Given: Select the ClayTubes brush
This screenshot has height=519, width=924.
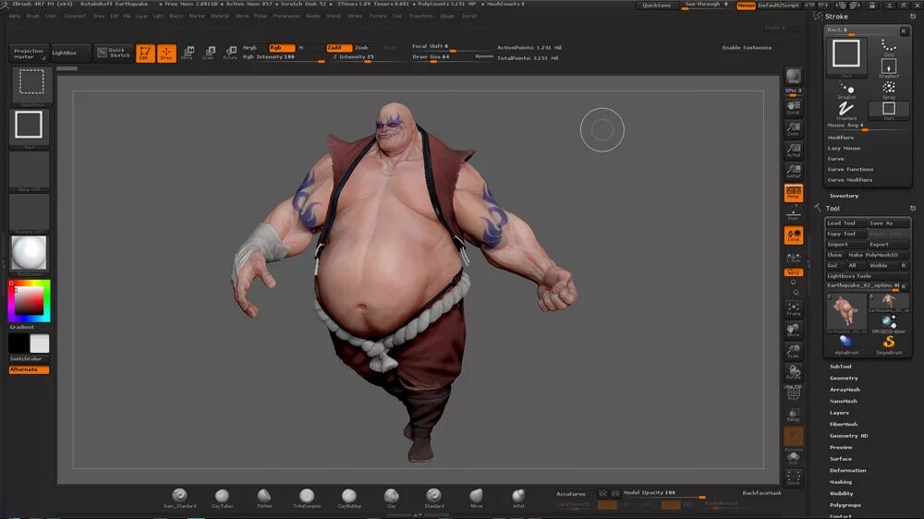Looking at the screenshot, I should tap(222, 498).
